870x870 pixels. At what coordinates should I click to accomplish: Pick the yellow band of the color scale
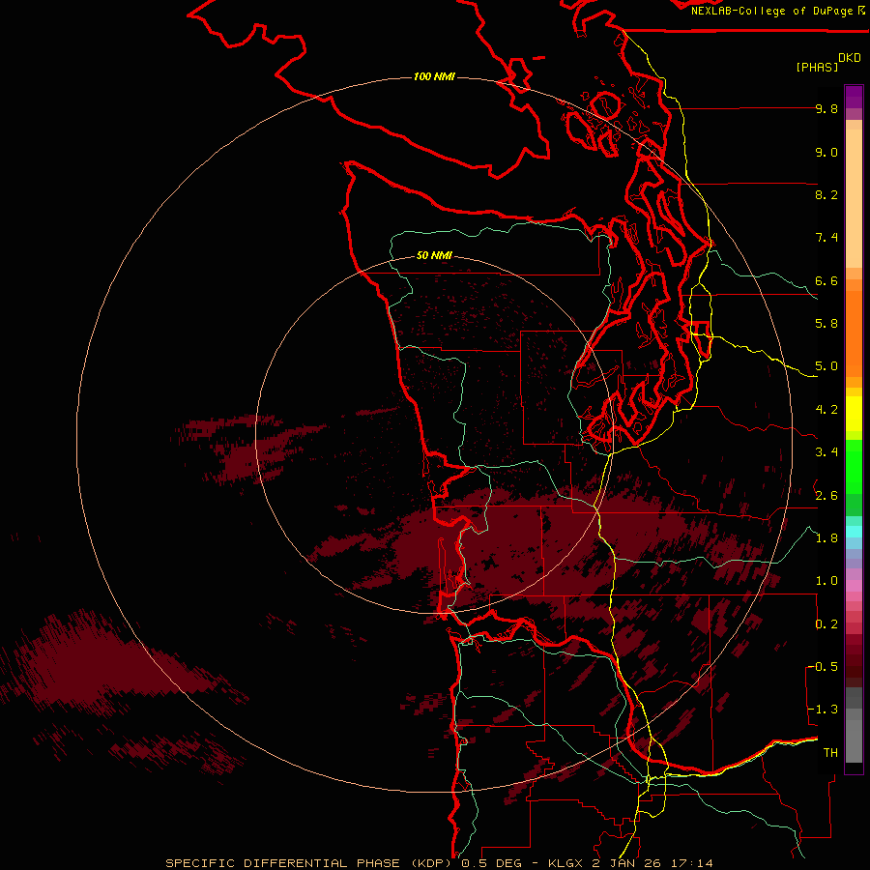click(854, 414)
